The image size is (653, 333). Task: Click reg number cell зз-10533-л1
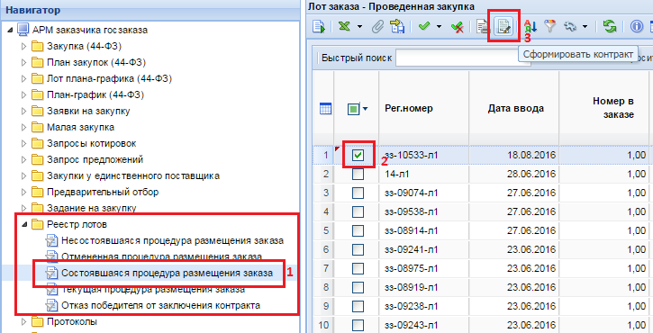[412, 156]
